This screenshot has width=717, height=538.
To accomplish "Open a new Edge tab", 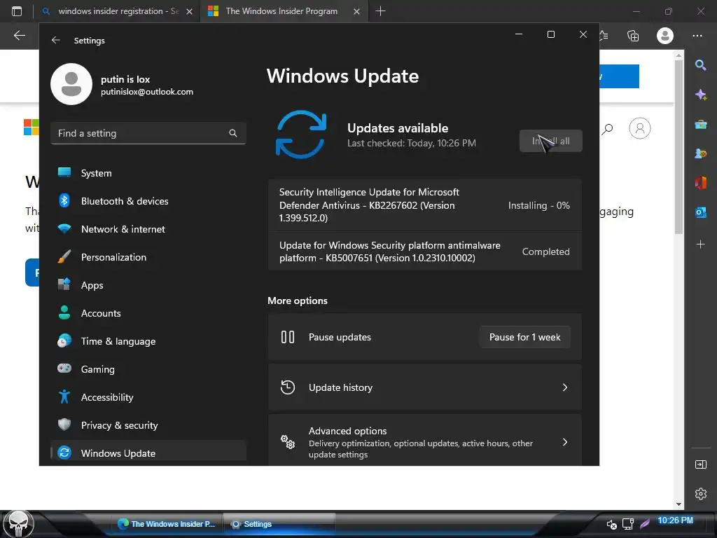I will [x=380, y=11].
